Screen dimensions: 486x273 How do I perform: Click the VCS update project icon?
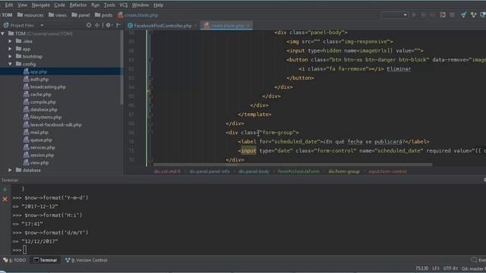(x=464, y=15)
